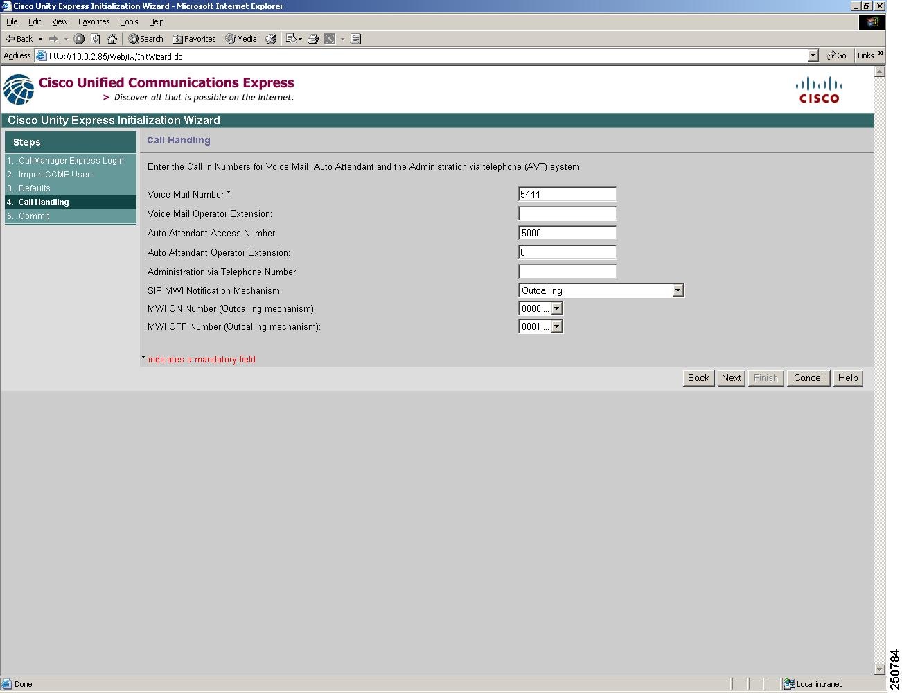Click the 'Call Handling' page heading
902x693 pixels.
[x=179, y=140]
